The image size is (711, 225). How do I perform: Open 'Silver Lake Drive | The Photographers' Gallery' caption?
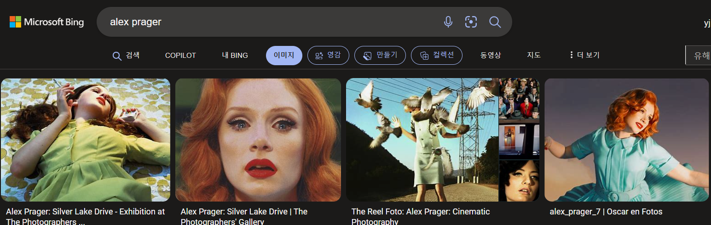pos(244,216)
